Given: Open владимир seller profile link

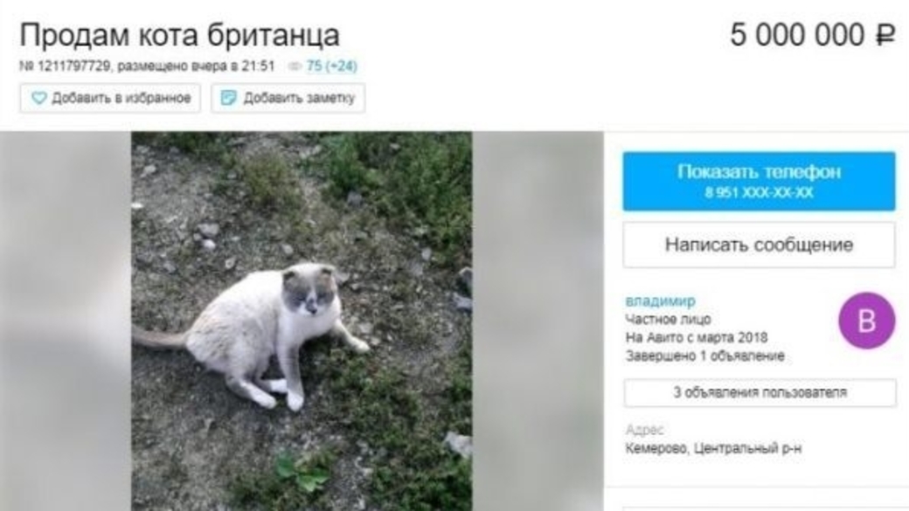Looking at the screenshot, I should (x=660, y=300).
